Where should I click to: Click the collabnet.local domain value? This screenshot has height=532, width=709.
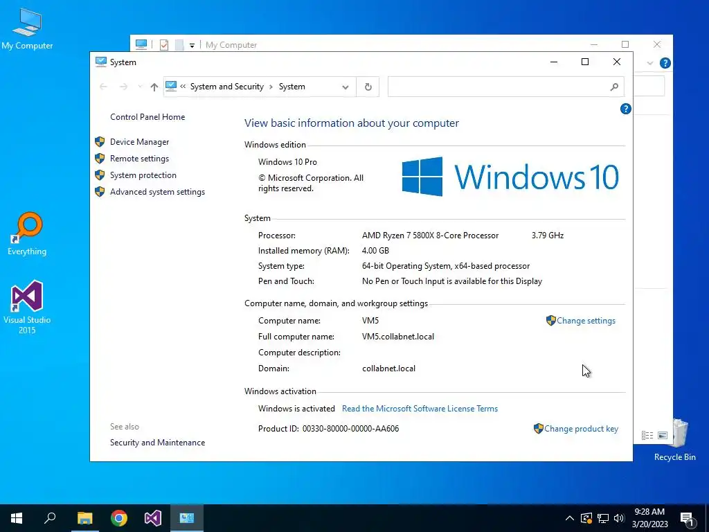coord(389,369)
